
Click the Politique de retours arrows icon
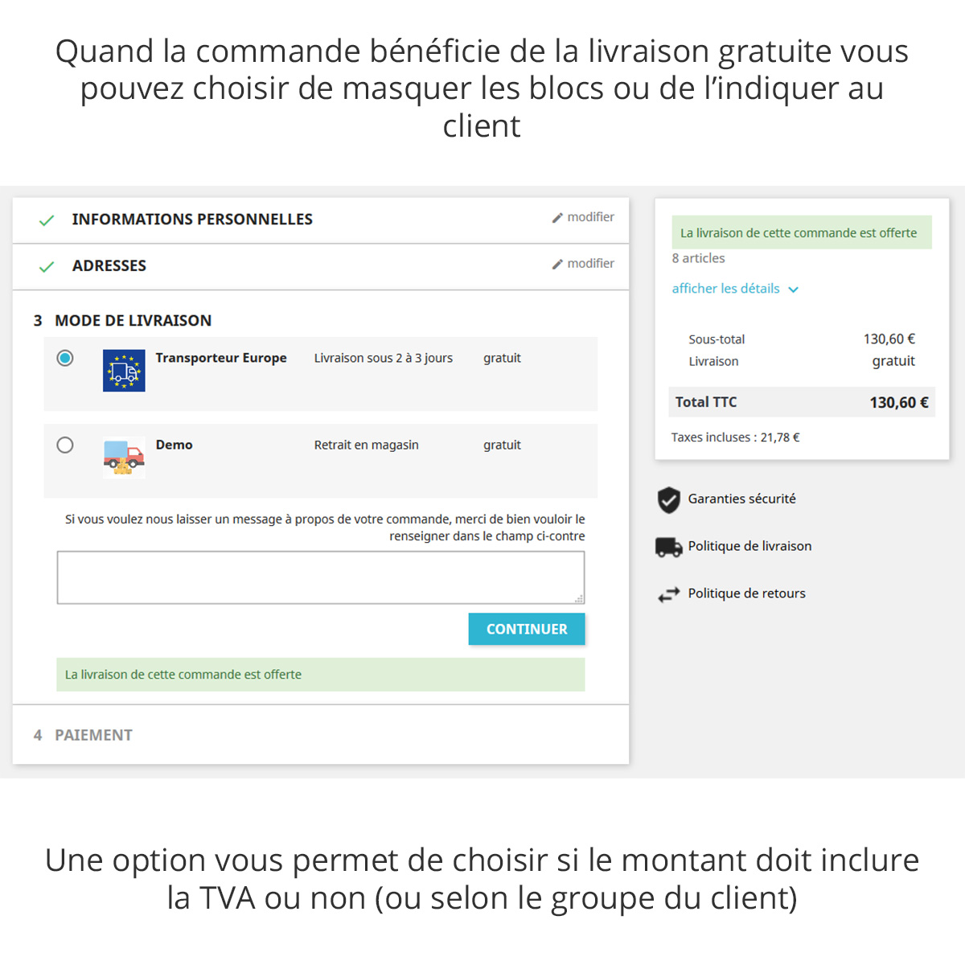tap(668, 594)
